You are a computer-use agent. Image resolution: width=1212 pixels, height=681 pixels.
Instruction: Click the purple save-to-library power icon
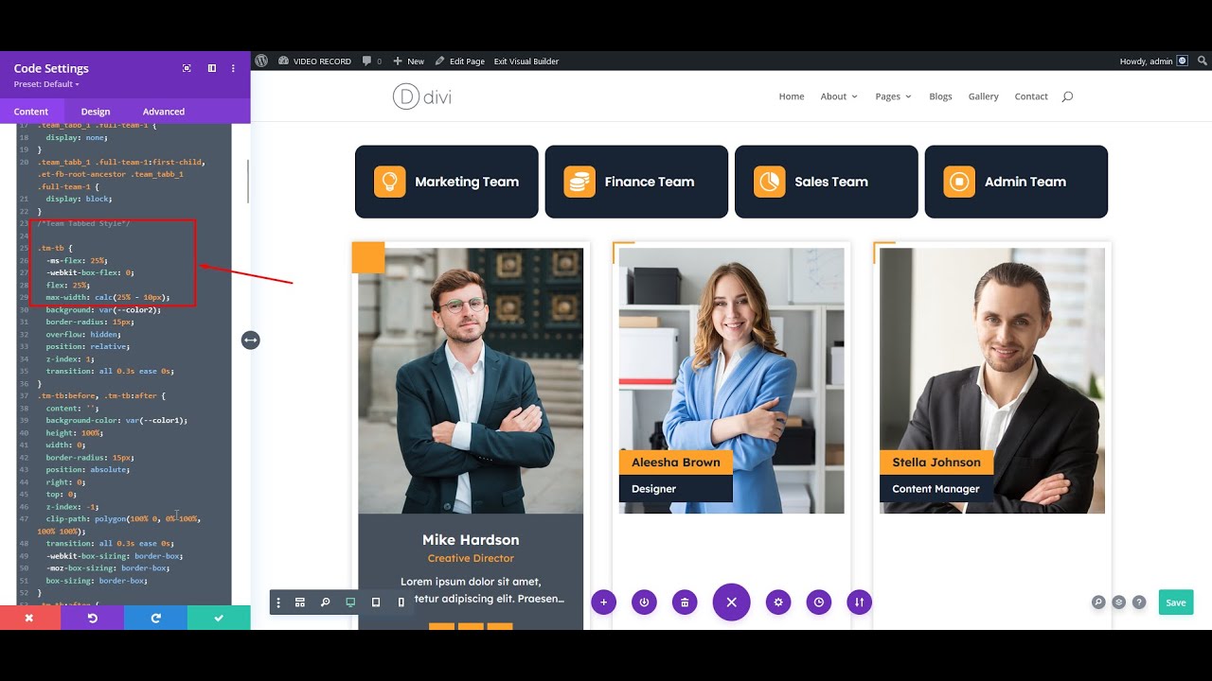coord(644,602)
